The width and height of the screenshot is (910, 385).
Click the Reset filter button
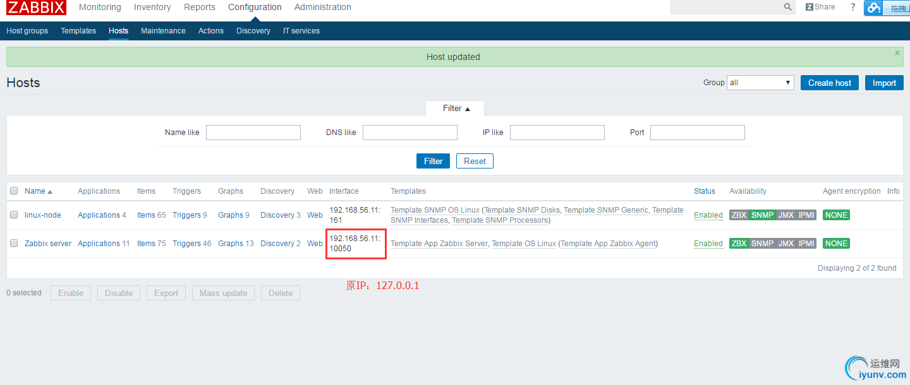pyautogui.click(x=475, y=161)
